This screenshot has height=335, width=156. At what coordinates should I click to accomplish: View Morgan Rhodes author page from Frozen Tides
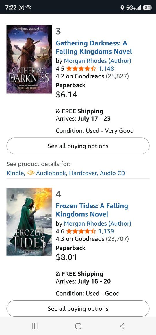(98, 224)
